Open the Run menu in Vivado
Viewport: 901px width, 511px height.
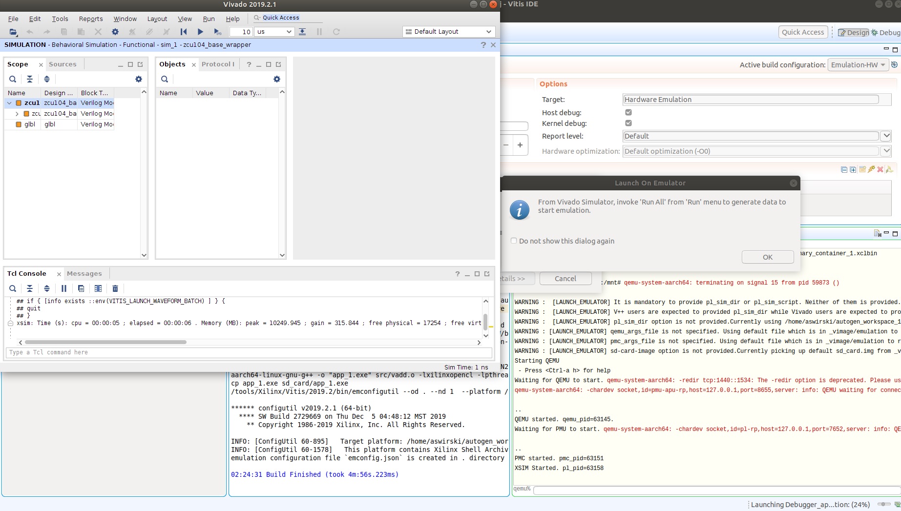(x=209, y=19)
